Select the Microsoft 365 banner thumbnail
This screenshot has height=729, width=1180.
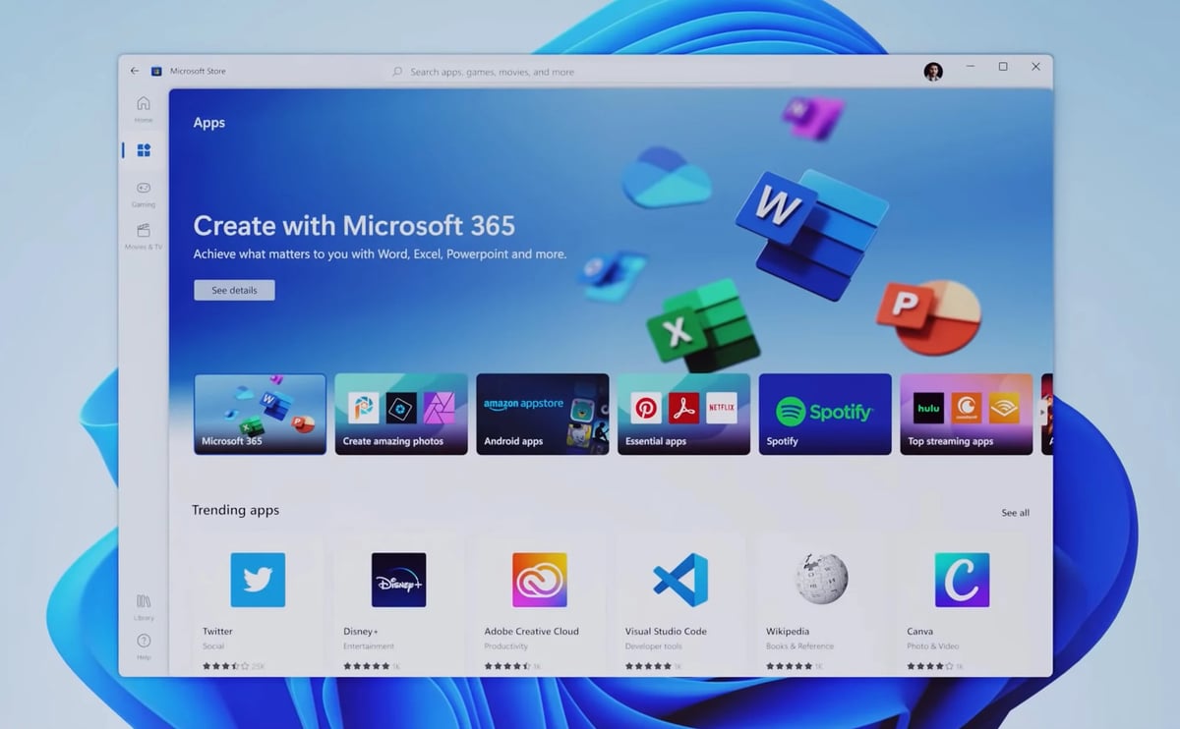pyautogui.click(x=260, y=414)
